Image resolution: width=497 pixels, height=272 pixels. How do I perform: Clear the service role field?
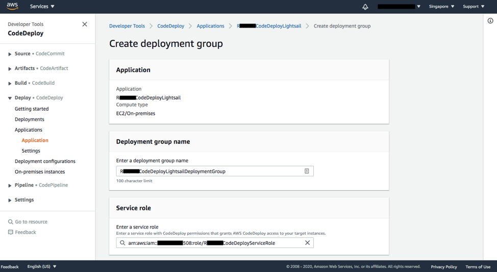(x=307, y=243)
